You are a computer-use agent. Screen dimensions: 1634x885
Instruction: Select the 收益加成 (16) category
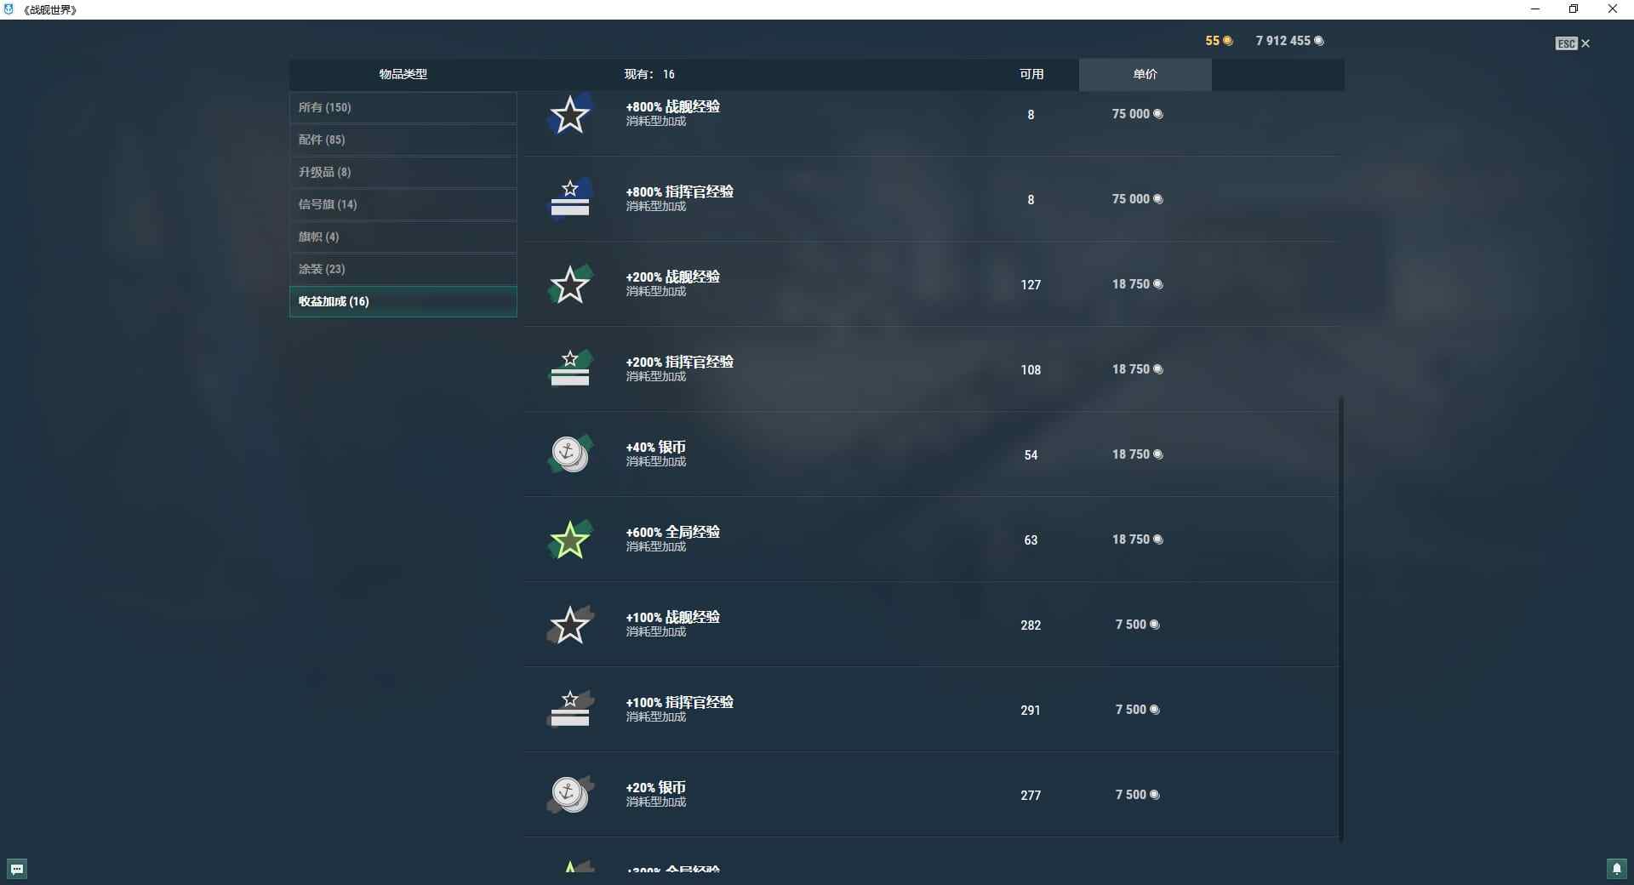[x=403, y=301]
